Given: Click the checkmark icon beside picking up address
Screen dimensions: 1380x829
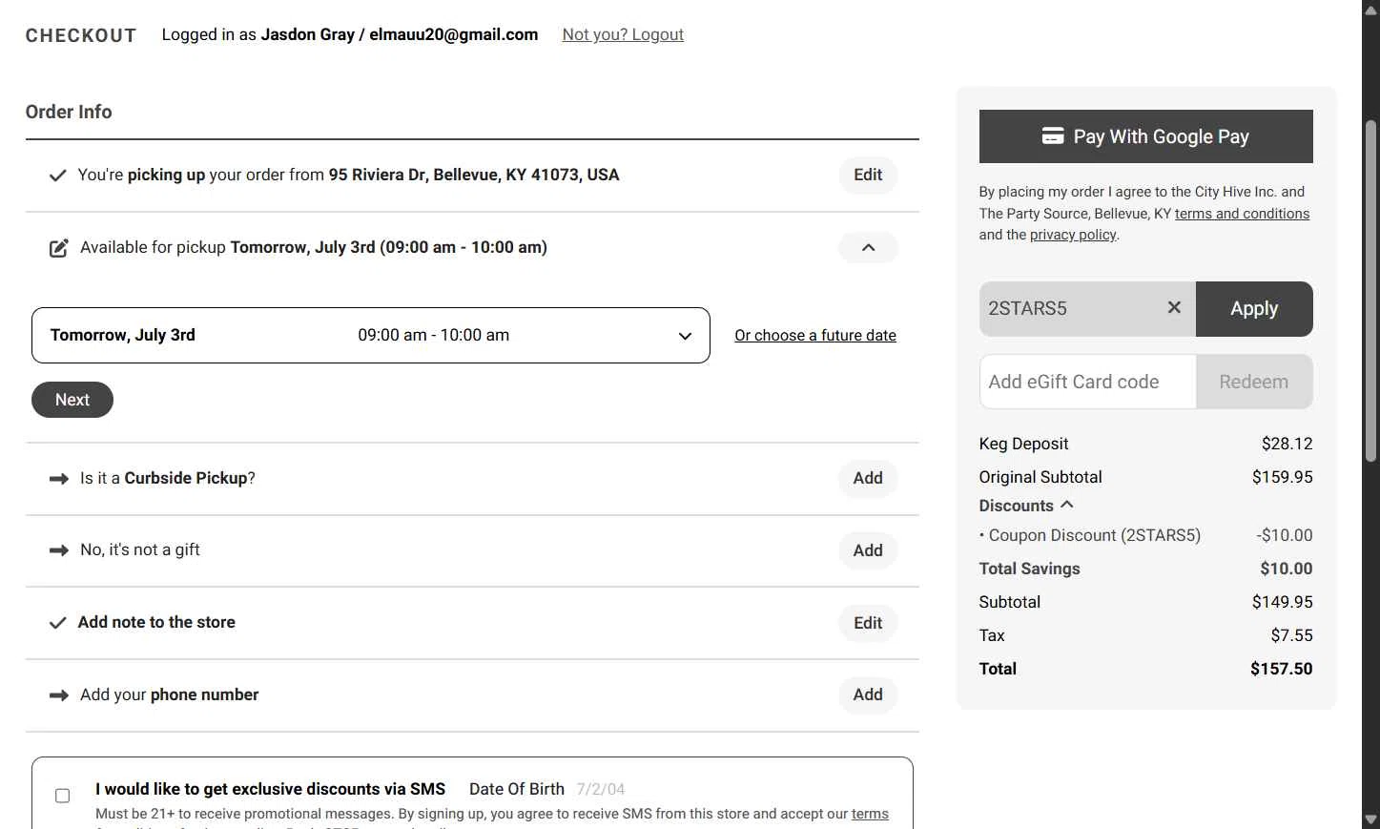Looking at the screenshot, I should tap(57, 176).
